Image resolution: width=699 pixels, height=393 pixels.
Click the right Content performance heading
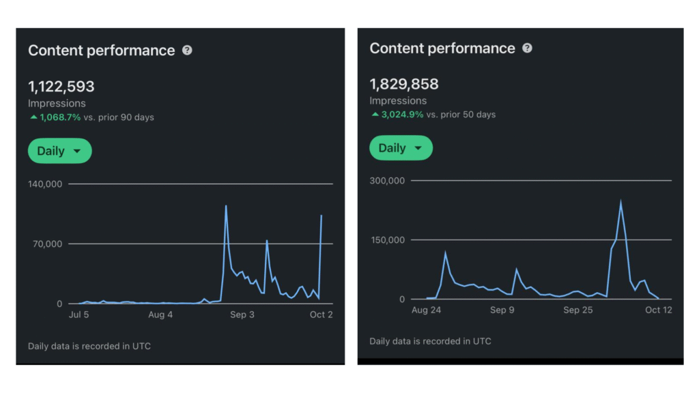tap(442, 48)
